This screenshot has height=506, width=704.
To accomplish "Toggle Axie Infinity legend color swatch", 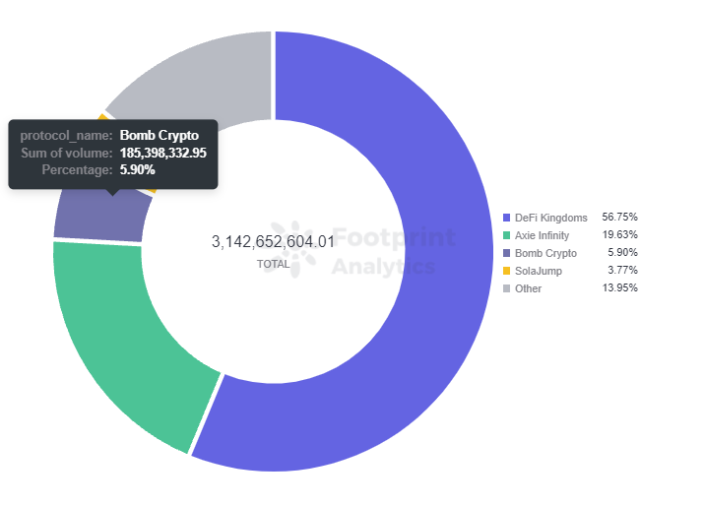I will [x=506, y=235].
